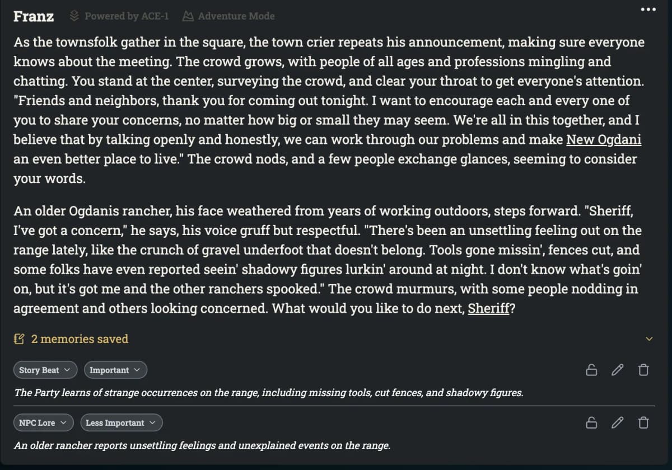Viewport: 672px width, 470px height.
Task: Click the older rancher memory text
Action: pyautogui.click(x=202, y=446)
